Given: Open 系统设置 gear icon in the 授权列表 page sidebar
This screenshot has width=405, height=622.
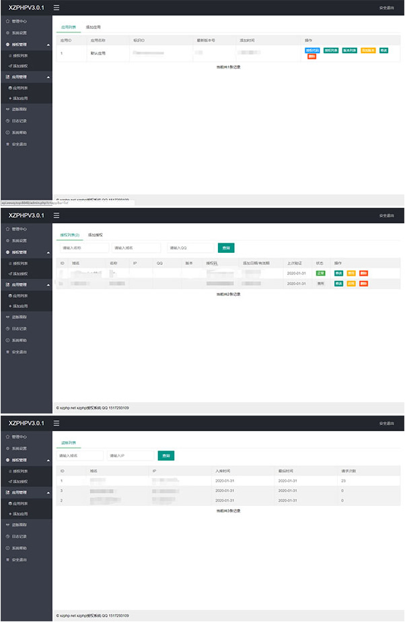Looking at the screenshot, I should (7, 240).
